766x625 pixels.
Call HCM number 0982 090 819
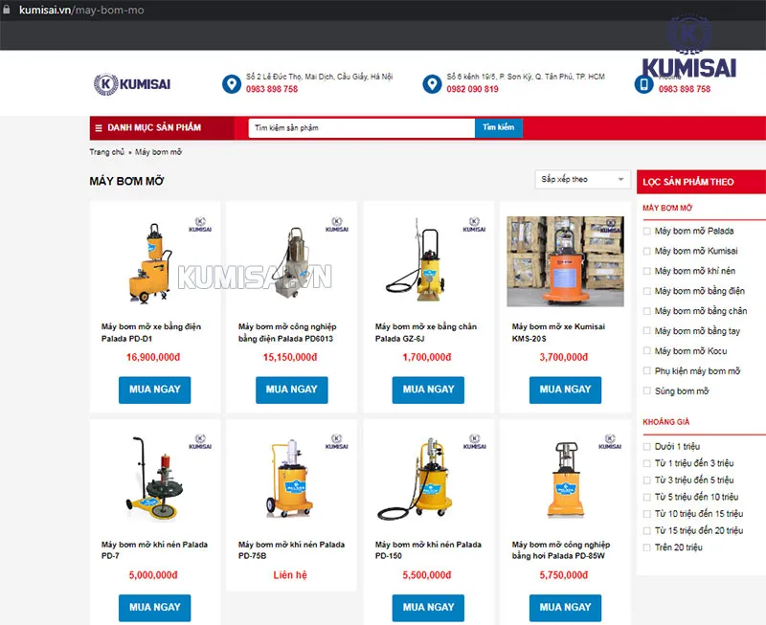[472, 89]
